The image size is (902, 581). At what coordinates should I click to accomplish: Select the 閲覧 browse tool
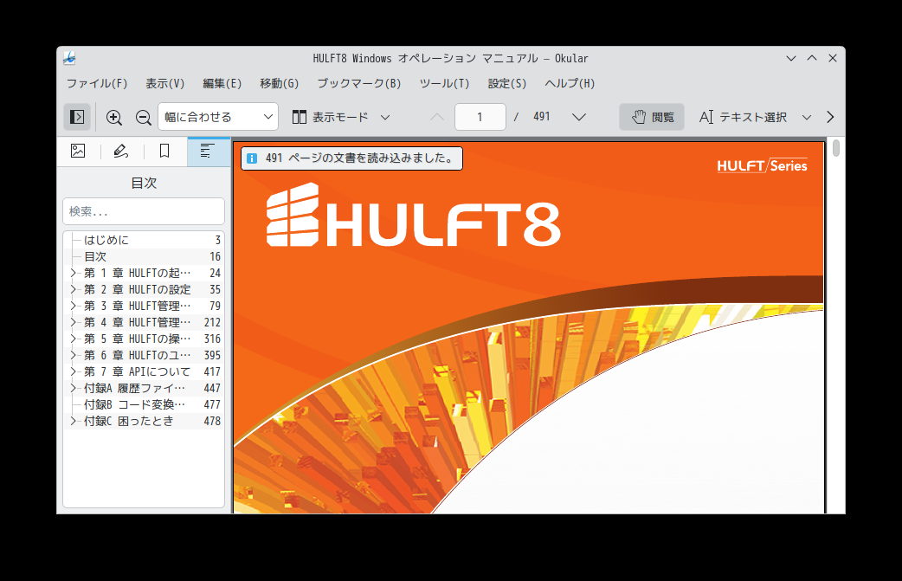pos(652,117)
